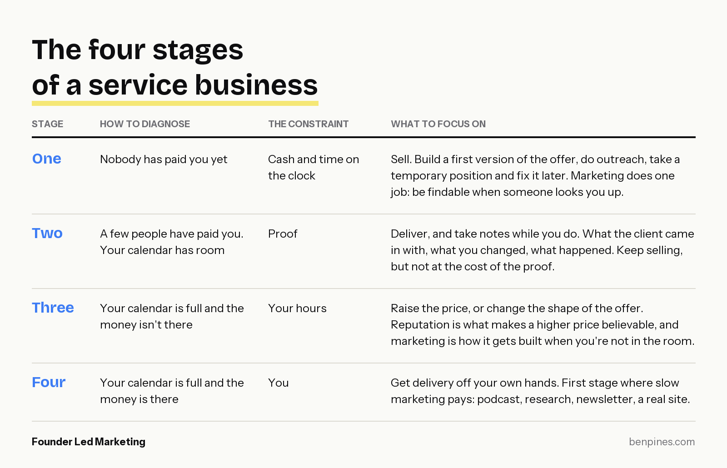This screenshot has width=727, height=468.
Task: Click the yellow underline beneath the title
Action: click(x=175, y=104)
